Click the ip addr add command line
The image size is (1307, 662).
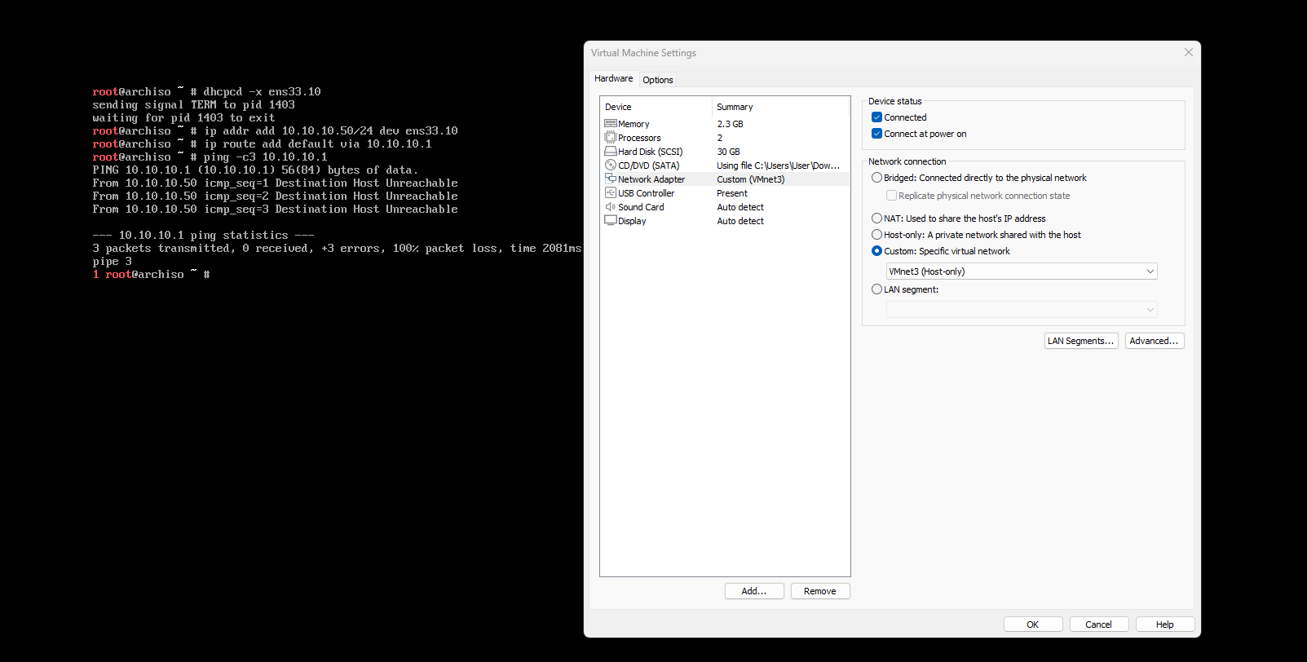point(275,131)
